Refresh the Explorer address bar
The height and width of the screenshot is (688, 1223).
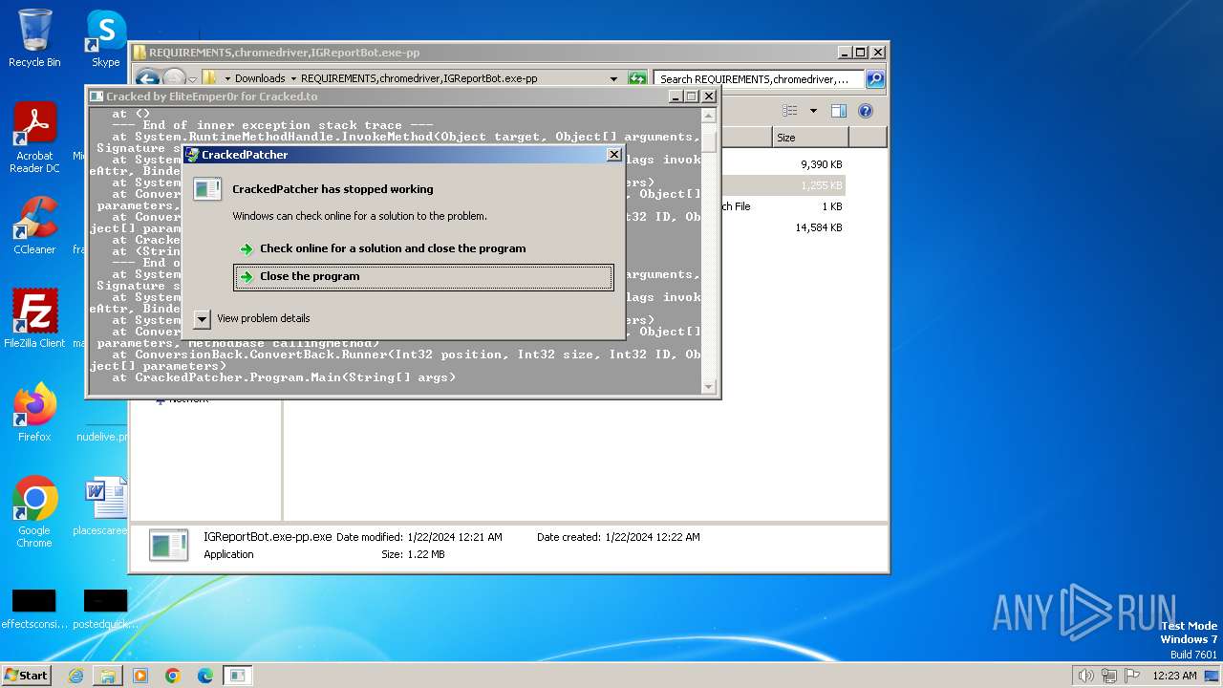[x=637, y=79]
